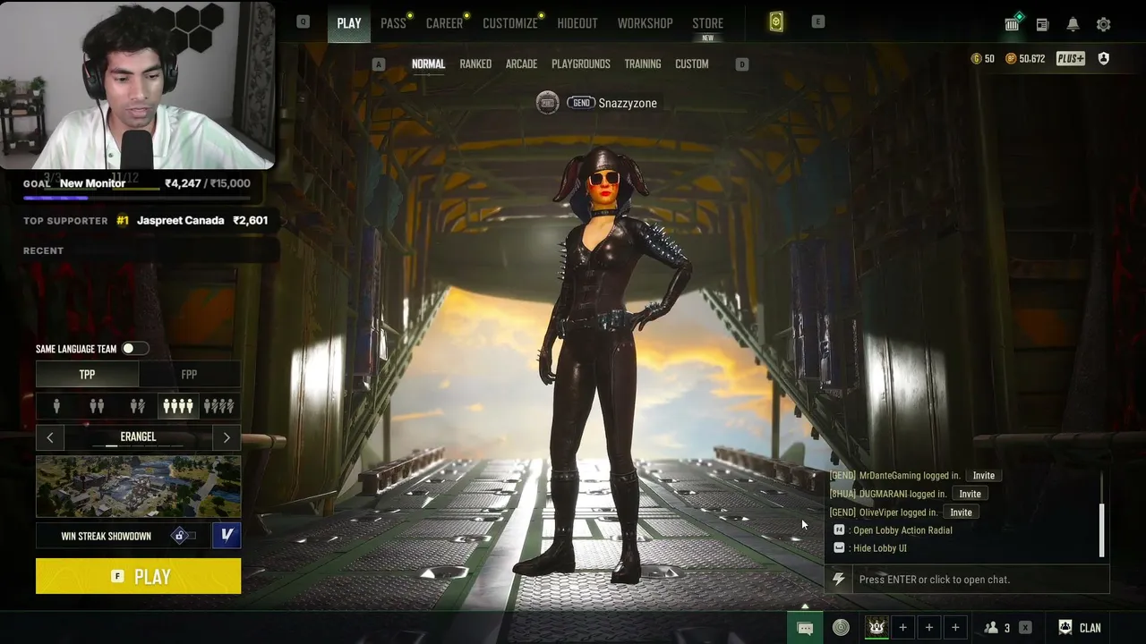Click the WIN STREAK SHOWDOWN label
Image resolution: width=1146 pixels, height=644 pixels.
(106, 537)
